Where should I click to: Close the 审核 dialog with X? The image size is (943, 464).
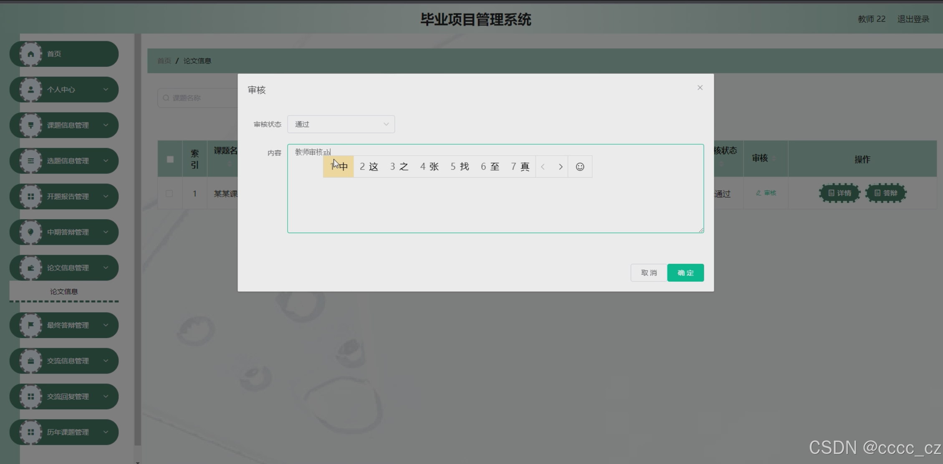click(x=700, y=88)
